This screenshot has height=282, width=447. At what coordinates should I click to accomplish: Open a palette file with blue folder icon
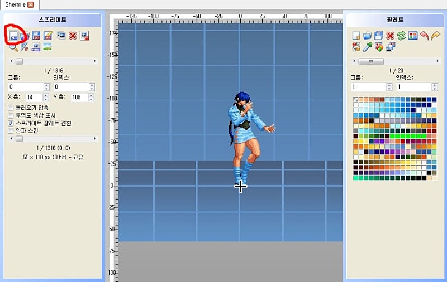point(367,36)
